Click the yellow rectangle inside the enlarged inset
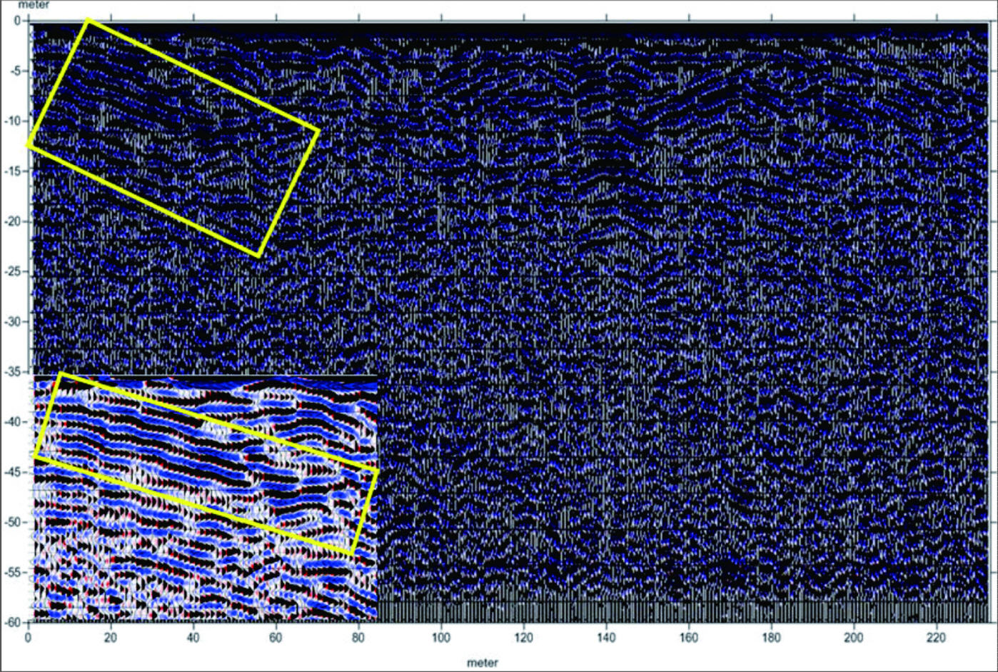 tap(206, 463)
